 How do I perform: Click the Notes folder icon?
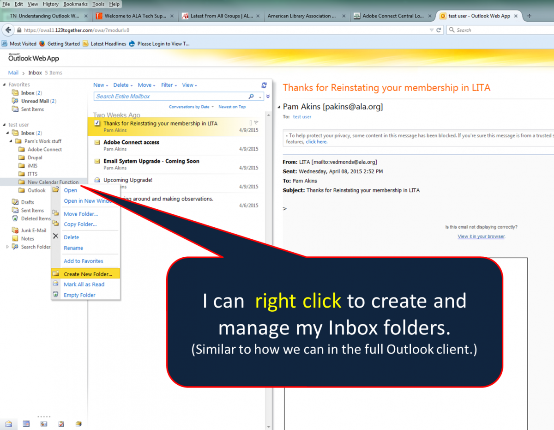15,239
